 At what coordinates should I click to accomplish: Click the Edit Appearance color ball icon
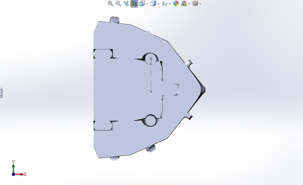(x=176, y=3)
